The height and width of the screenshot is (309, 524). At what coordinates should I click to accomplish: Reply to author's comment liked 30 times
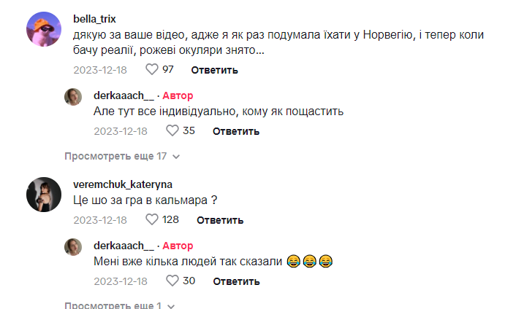point(235,281)
